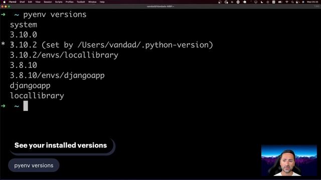Screen dimensions: 321x180
Task: Click the '3.8.10/envs/djangoapp' line
Action: click(x=57, y=75)
